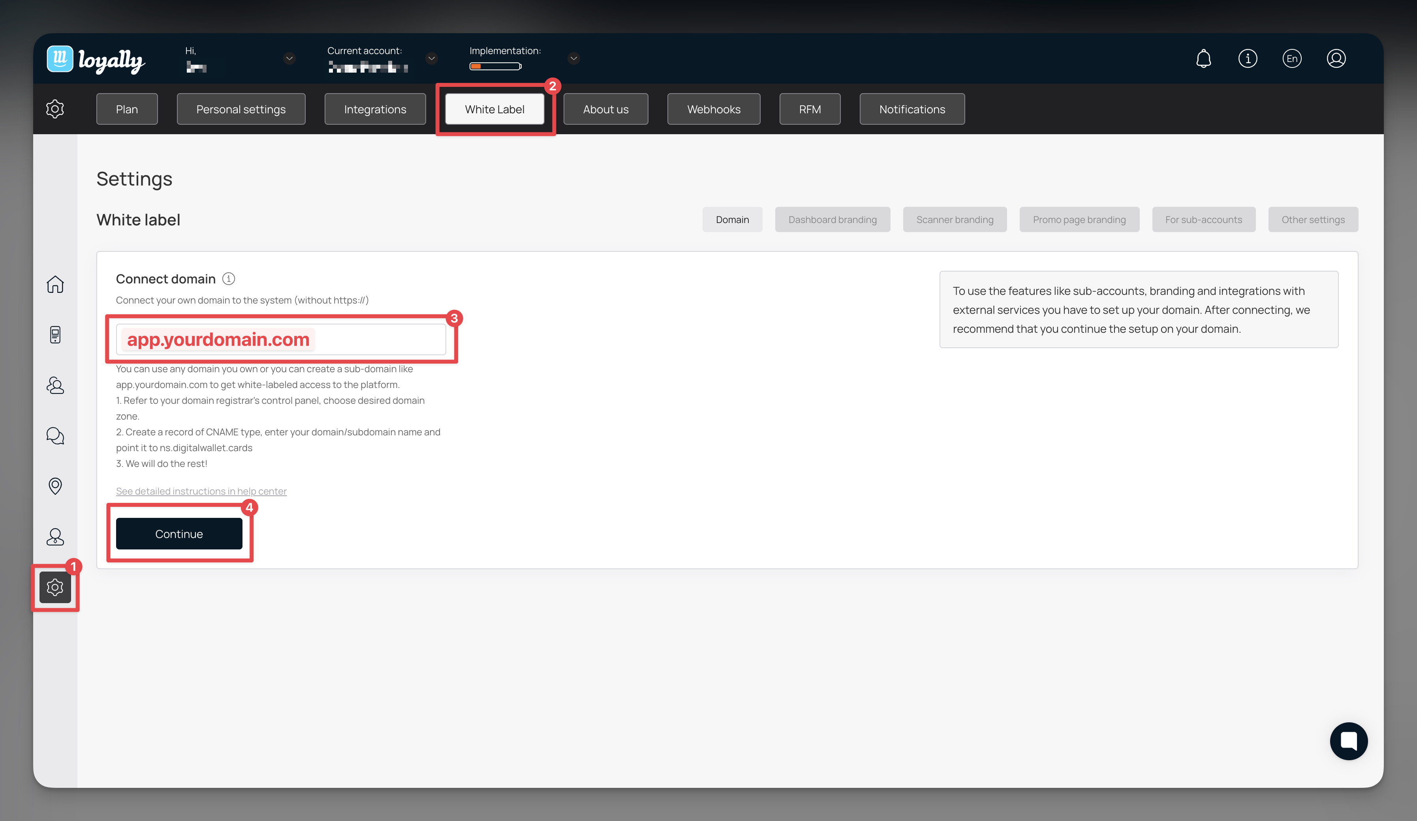Open the mobile card icon in sidebar
This screenshot has width=1417, height=821.
pos(55,335)
